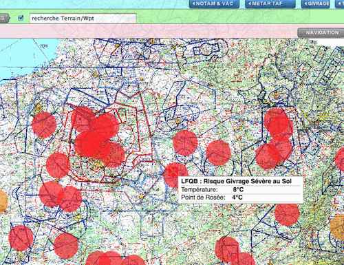Focus the recherche Terrain/Wpt search field
Screen dimensions: 344x265
point(83,19)
